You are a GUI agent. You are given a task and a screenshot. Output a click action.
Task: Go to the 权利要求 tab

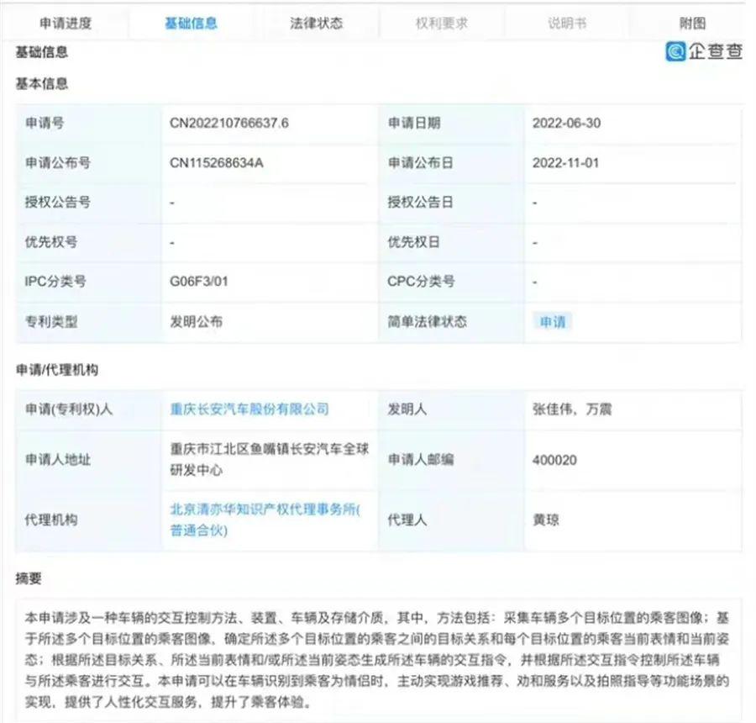441,24
